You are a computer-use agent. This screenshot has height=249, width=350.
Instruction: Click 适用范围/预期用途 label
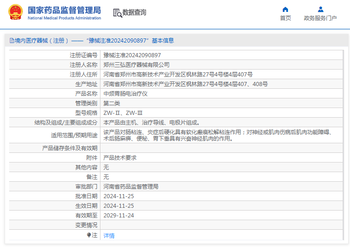(74, 135)
